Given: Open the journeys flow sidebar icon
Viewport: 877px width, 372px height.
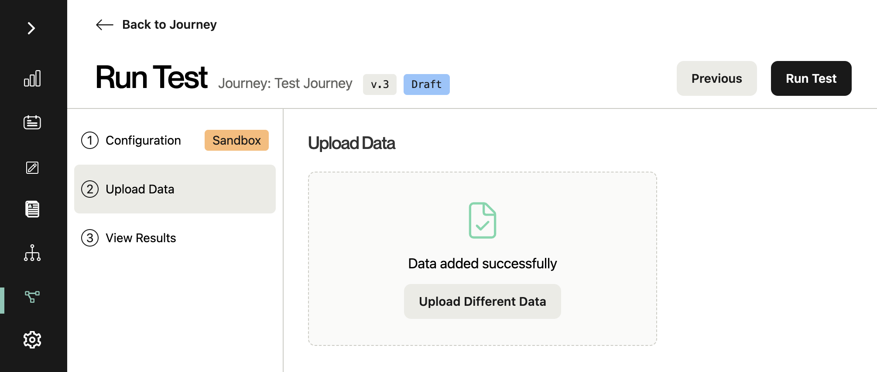Looking at the screenshot, I should 32,297.
